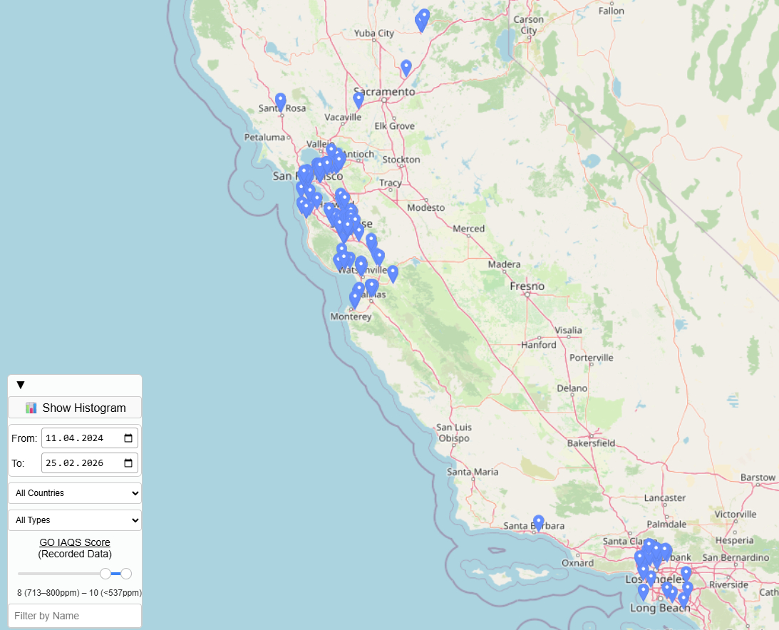Screen dimensions: 779x630
Task: Click the Show Histogram button
Action: click(75, 408)
